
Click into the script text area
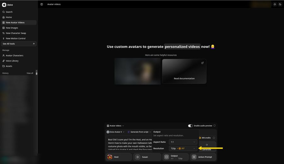pos(130,144)
